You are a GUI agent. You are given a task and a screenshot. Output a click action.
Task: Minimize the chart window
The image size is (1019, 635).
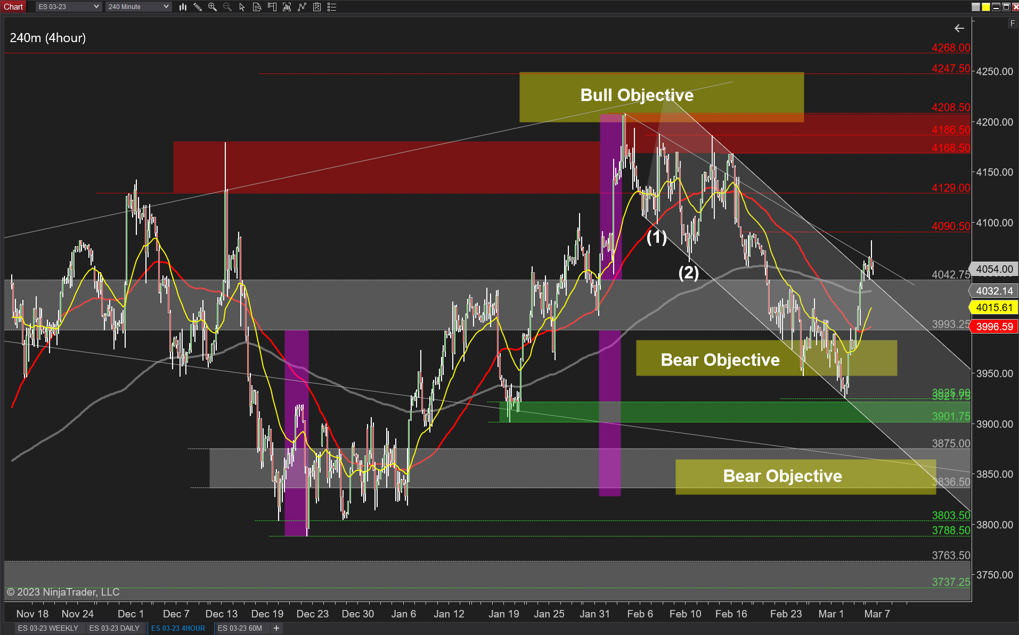point(996,7)
